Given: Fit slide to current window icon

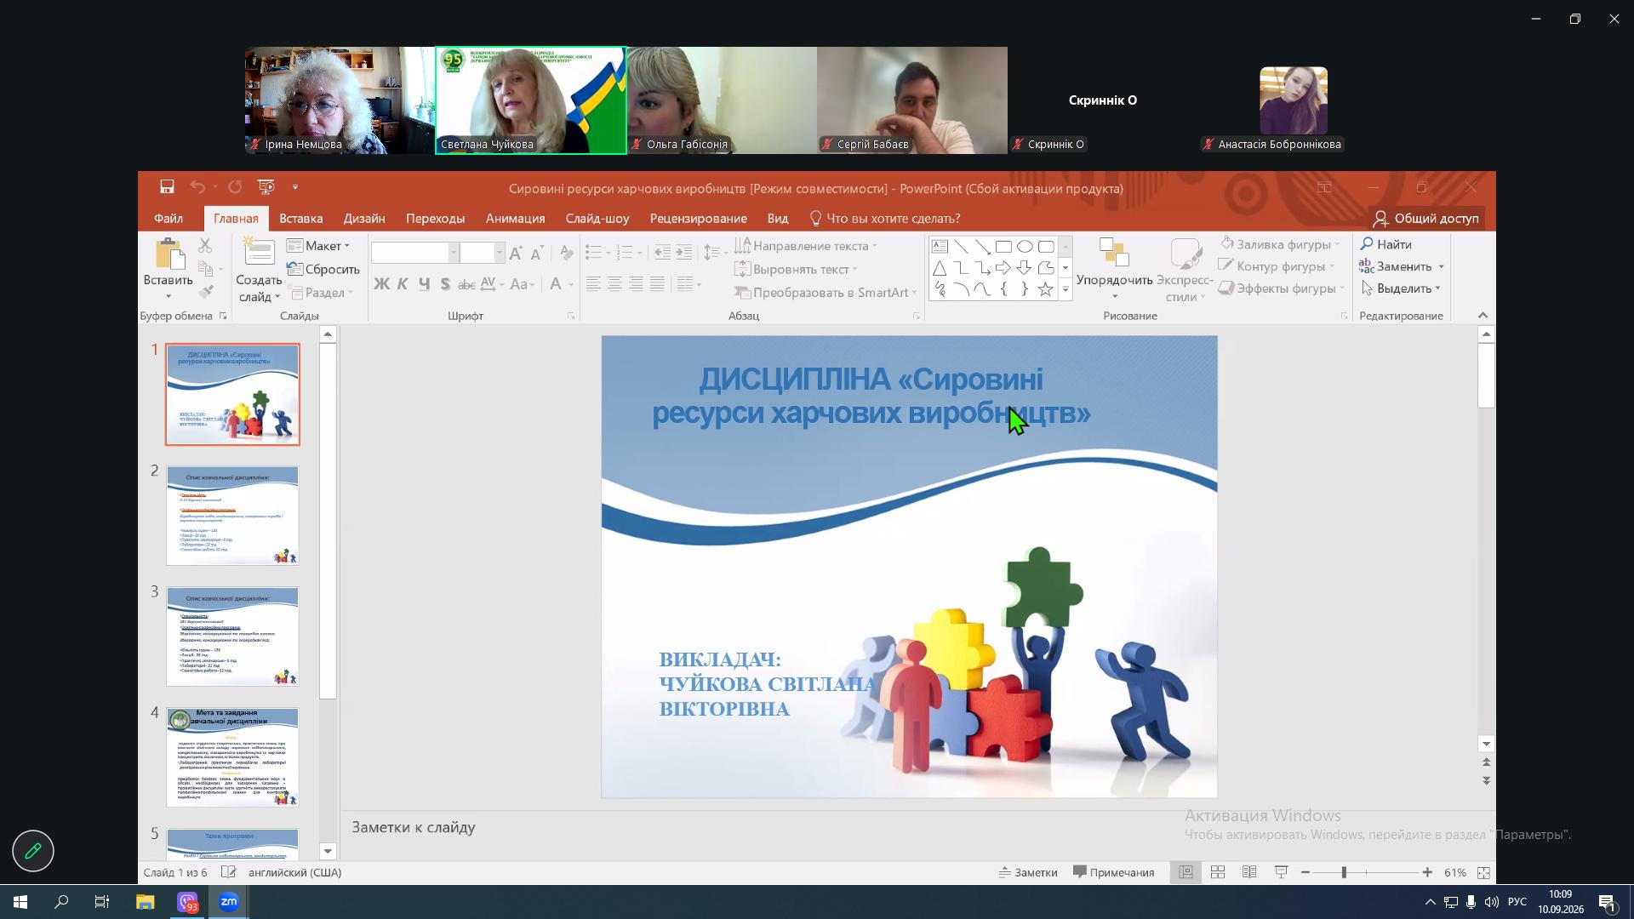Looking at the screenshot, I should [x=1483, y=872].
